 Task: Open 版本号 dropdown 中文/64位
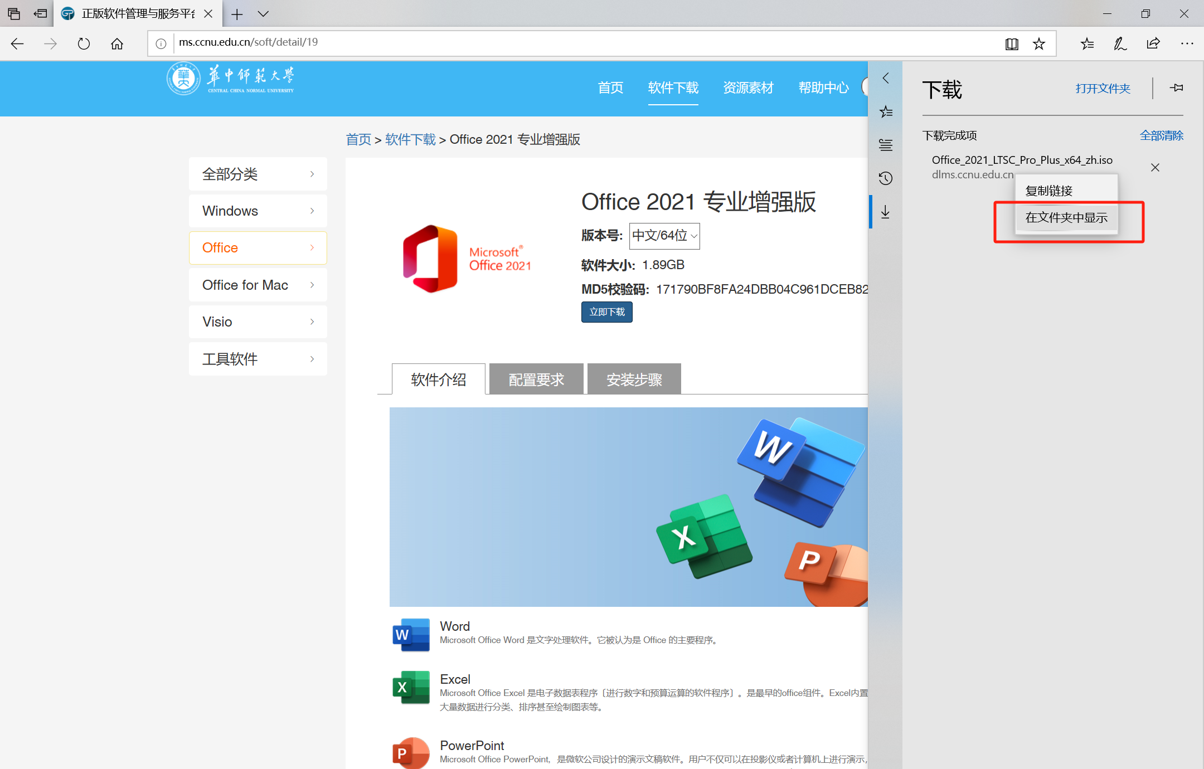pyautogui.click(x=664, y=236)
